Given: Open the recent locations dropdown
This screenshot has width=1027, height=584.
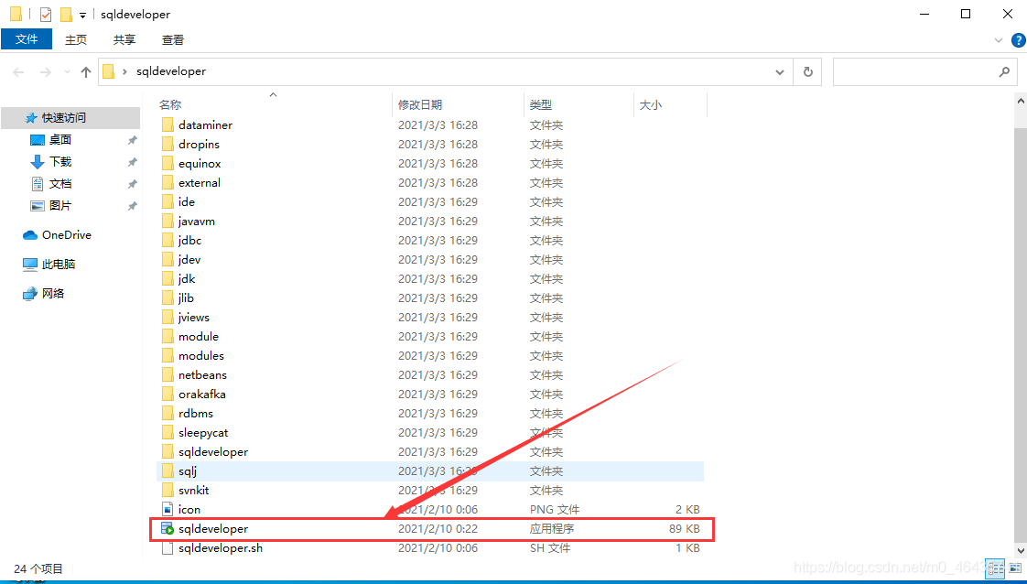Looking at the screenshot, I should coord(66,72).
